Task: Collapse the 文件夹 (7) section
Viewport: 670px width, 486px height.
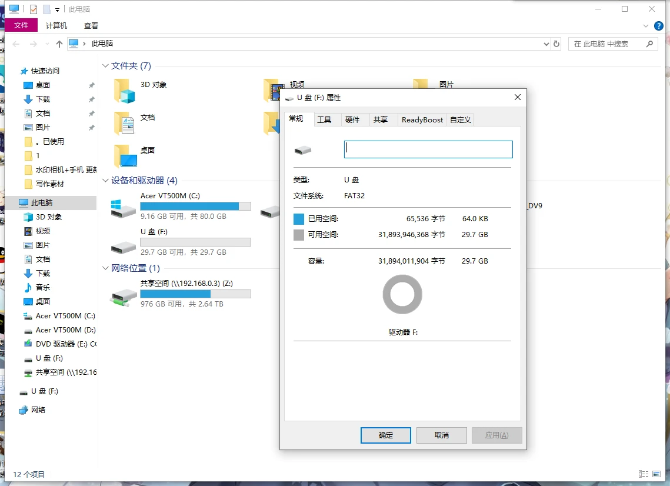Action: coord(105,65)
